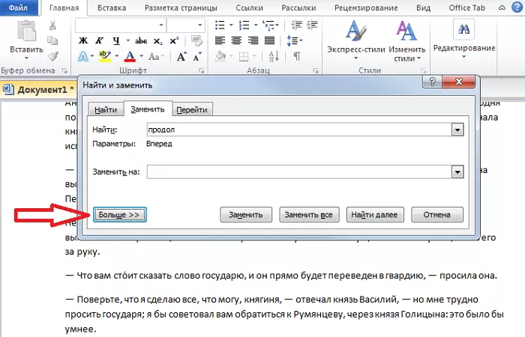Toggle Underline (Ч) formatting
Screen dimensions: 525x337
(116, 40)
